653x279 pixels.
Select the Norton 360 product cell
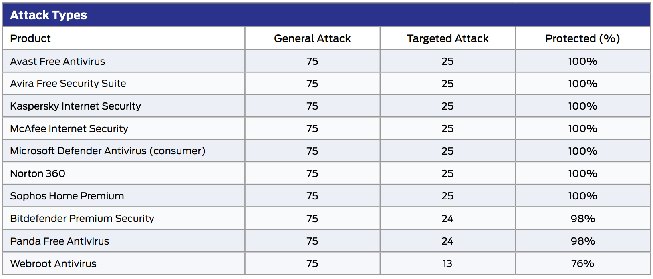(x=38, y=173)
